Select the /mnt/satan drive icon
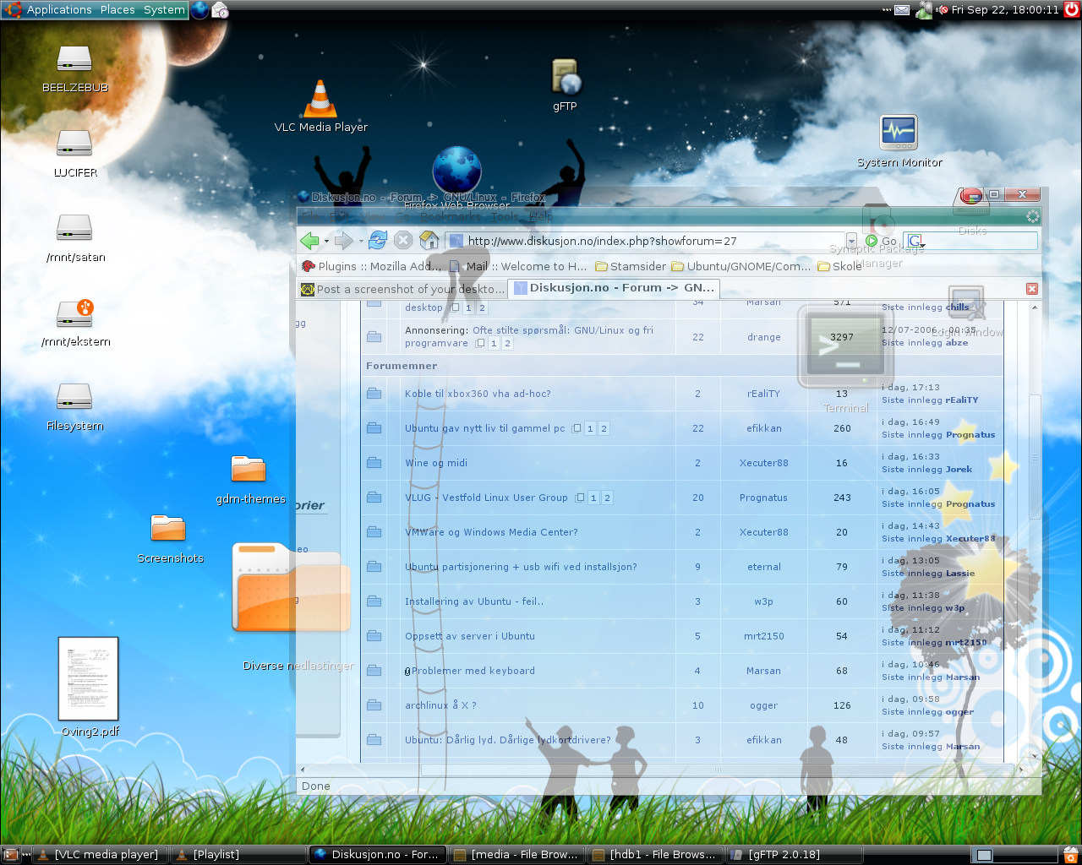Screen dimensions: 1082x865 [74, 228]
